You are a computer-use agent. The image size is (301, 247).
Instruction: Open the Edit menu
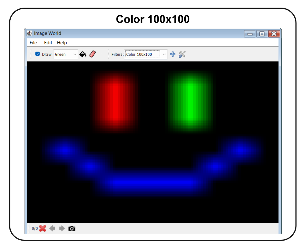[x=48, y=43]
